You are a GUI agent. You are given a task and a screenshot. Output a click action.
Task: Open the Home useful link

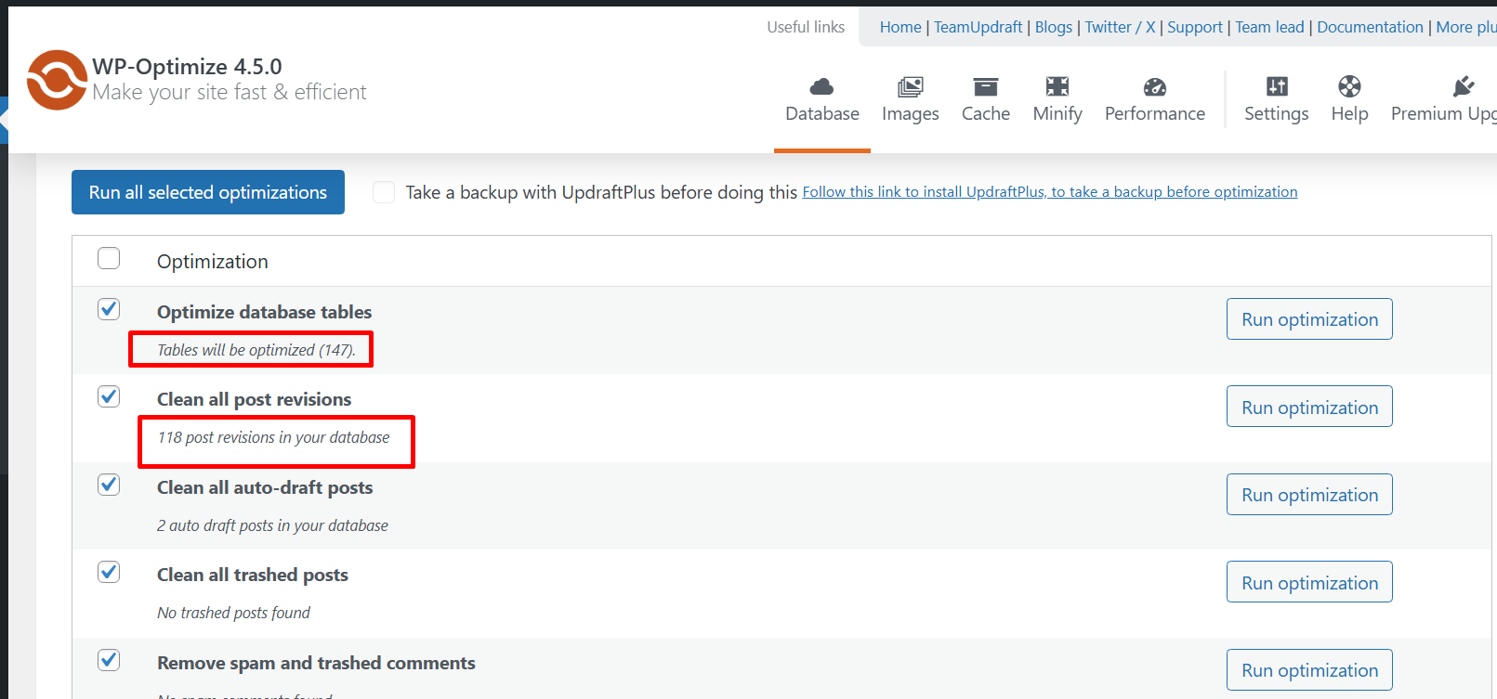[x=900, y=27]
